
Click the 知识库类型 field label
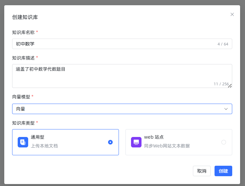[23, 123]
